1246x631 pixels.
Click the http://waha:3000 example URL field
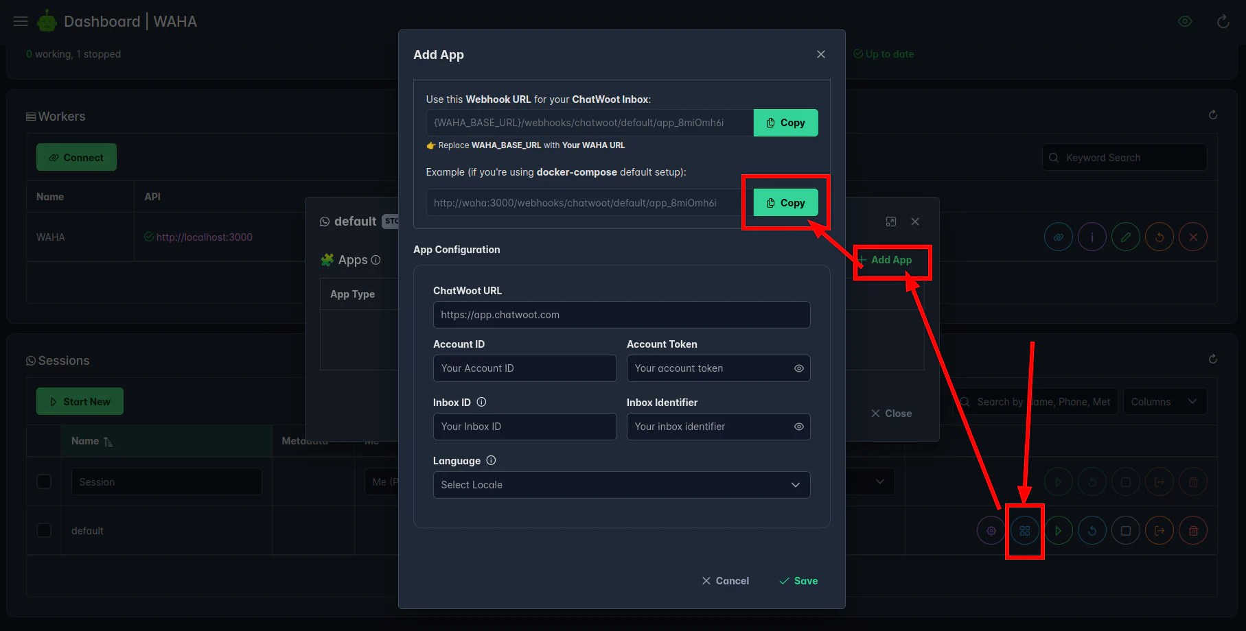coord(590,203)
